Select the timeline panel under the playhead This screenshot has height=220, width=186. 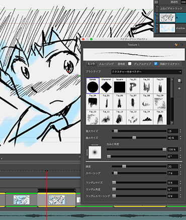coord(57,200)
